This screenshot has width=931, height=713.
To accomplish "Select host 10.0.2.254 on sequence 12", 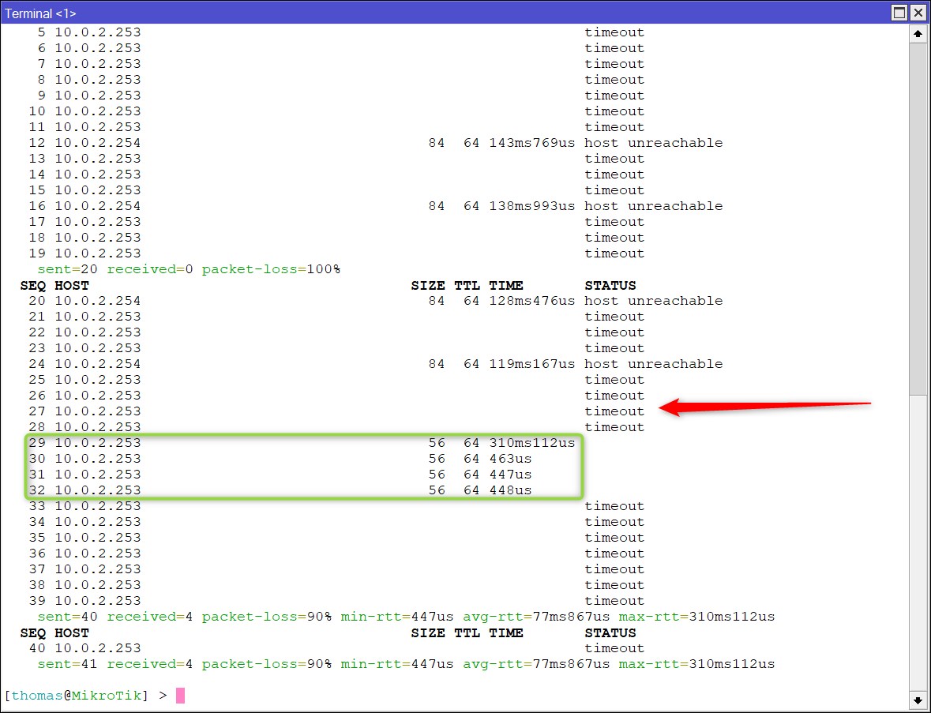I will [x=98, y=143].
